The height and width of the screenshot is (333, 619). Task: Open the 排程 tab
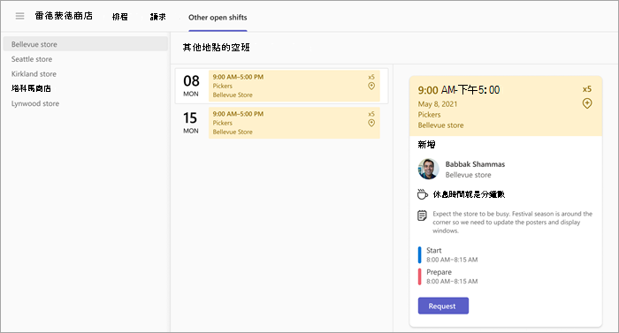click(x=120, y=17)
